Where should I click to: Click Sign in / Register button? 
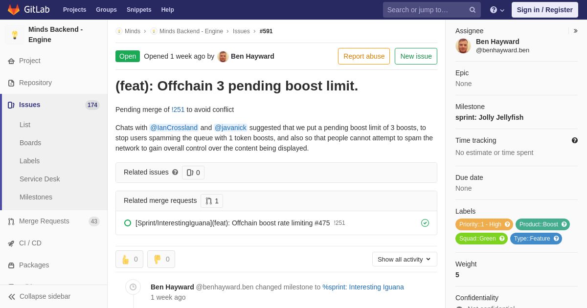pyautogui.click(x=545, y=10)
